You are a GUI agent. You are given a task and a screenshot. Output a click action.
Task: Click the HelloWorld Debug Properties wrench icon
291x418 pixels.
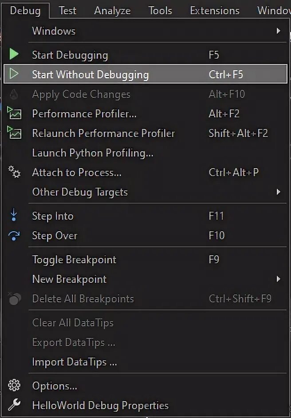tap(14, 405)
